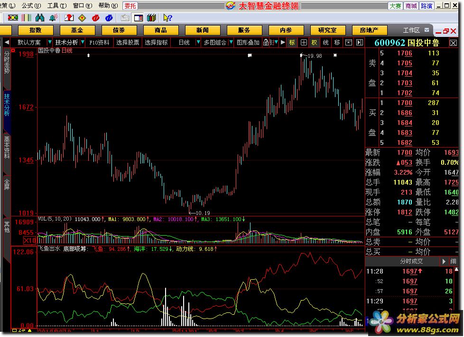Click the cursor with question mark help icon
Viewport: 464px width, 337px height.
coord(167,18)
